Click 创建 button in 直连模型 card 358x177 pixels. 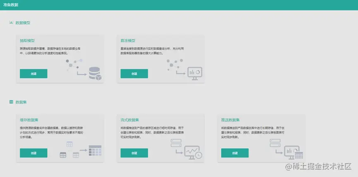(x=134, y=74)
